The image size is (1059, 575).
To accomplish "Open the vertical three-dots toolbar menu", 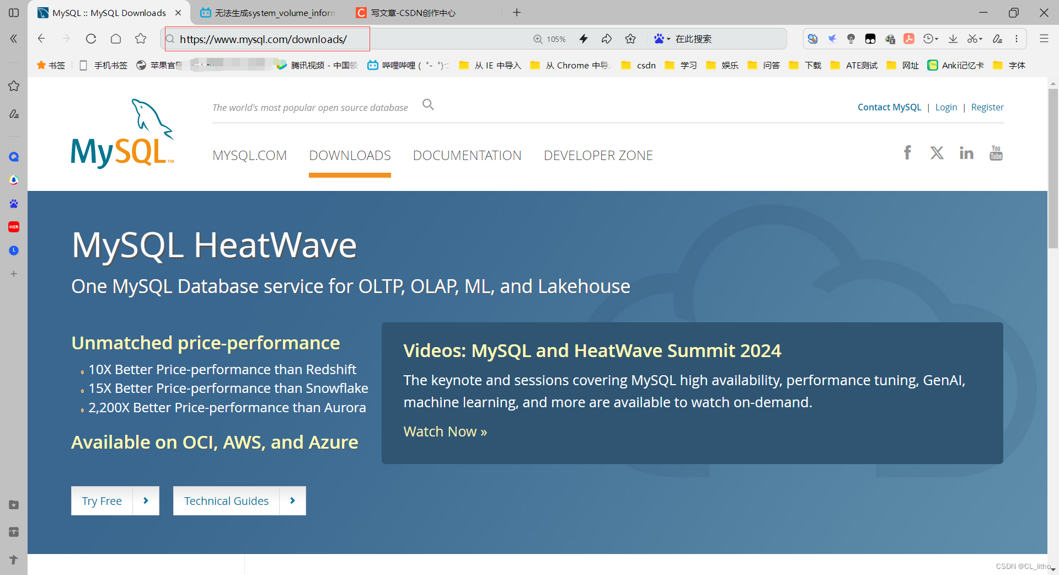I will pos(1017,39).
